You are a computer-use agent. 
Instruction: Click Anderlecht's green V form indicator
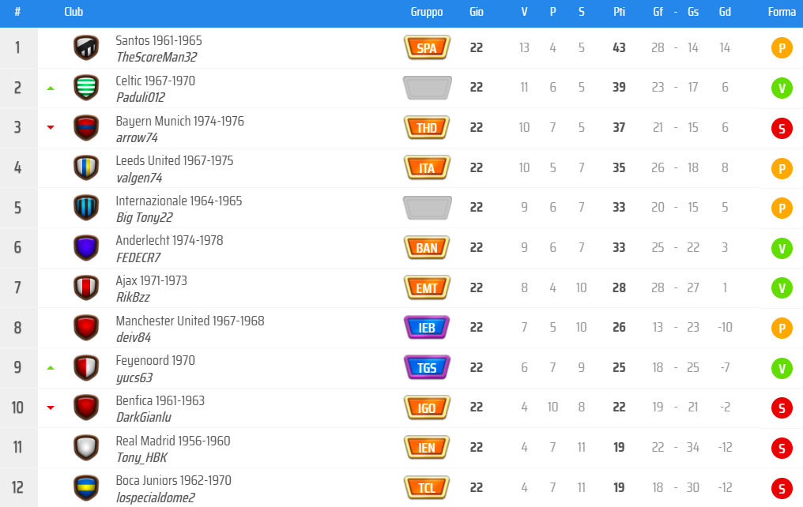coord(782,248)
